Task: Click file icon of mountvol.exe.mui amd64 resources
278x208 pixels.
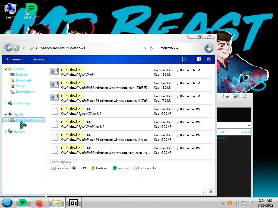Action: click(55, 137)
